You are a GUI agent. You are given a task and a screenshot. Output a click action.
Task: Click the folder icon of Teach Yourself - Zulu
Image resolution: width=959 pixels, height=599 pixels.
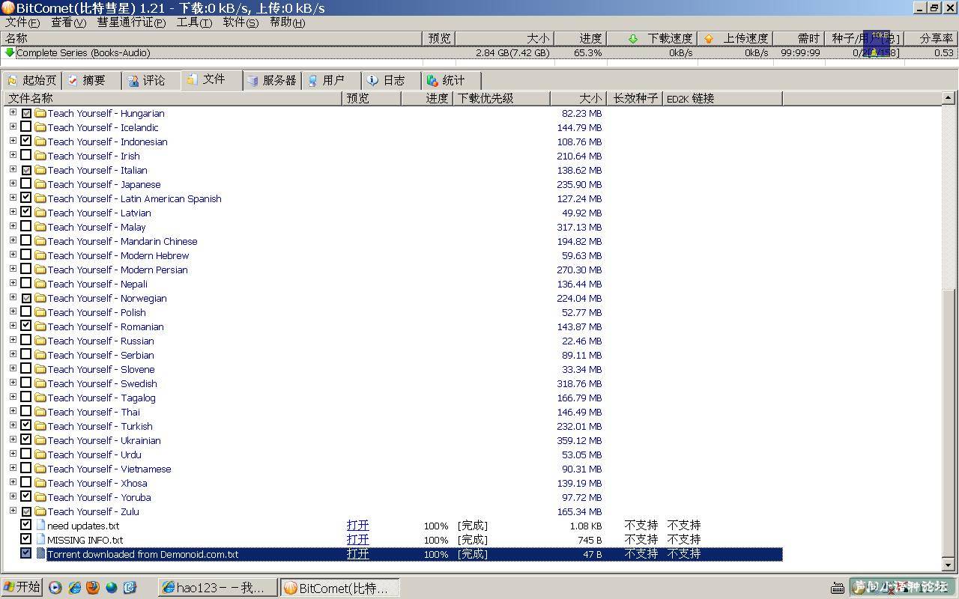(40, 512)
